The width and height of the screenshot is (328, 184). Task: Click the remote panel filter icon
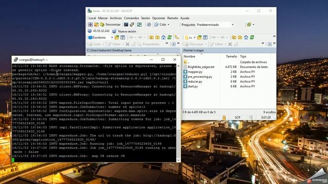tap(205, 37)
